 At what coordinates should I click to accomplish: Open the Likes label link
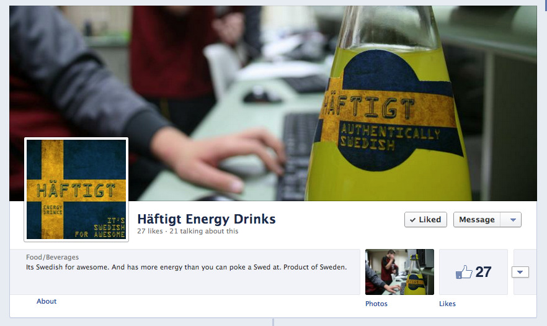(447, 304)
